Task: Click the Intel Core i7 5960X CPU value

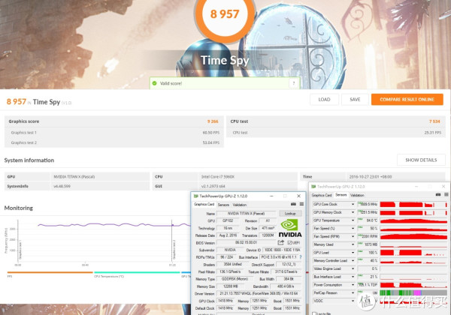Action: click(x=218, y=177)
